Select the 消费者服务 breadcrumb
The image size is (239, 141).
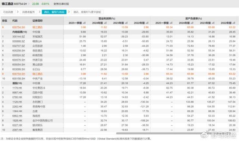pyautogui.click(x=28, y=12)
